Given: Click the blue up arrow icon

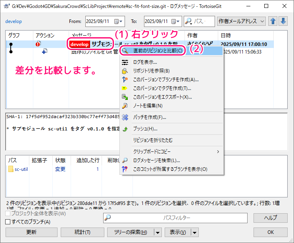Looking at the screenshot, I should (273, 21).
